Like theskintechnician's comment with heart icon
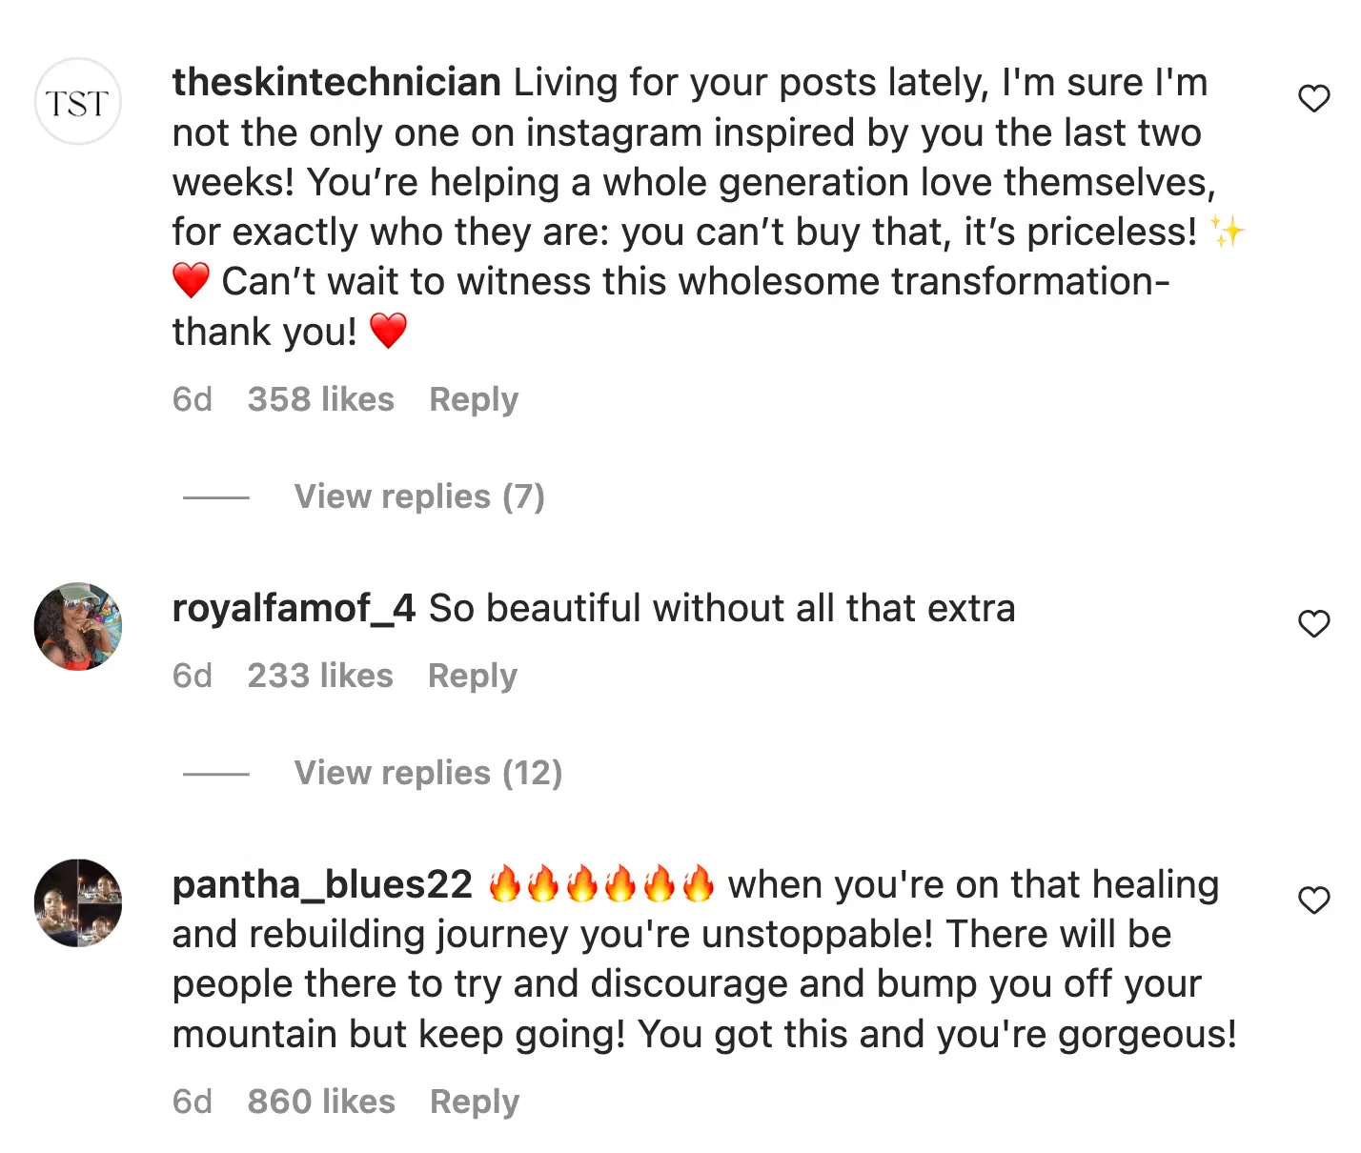Image resolution: width=1361 pixels, height=1153 pixels. (x=1314, y=99)
